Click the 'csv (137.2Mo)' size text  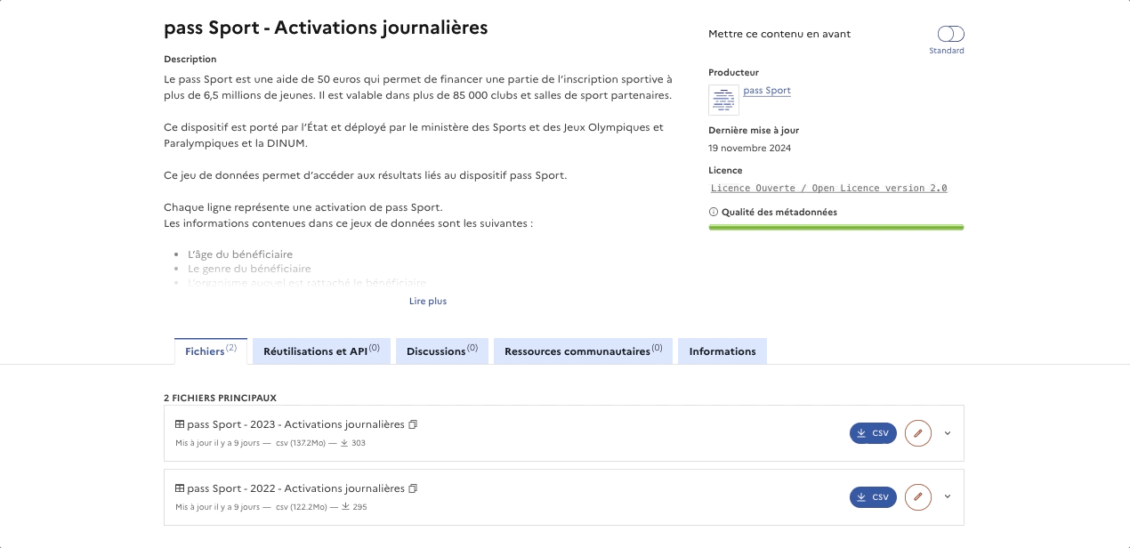[x=302, y=443]
